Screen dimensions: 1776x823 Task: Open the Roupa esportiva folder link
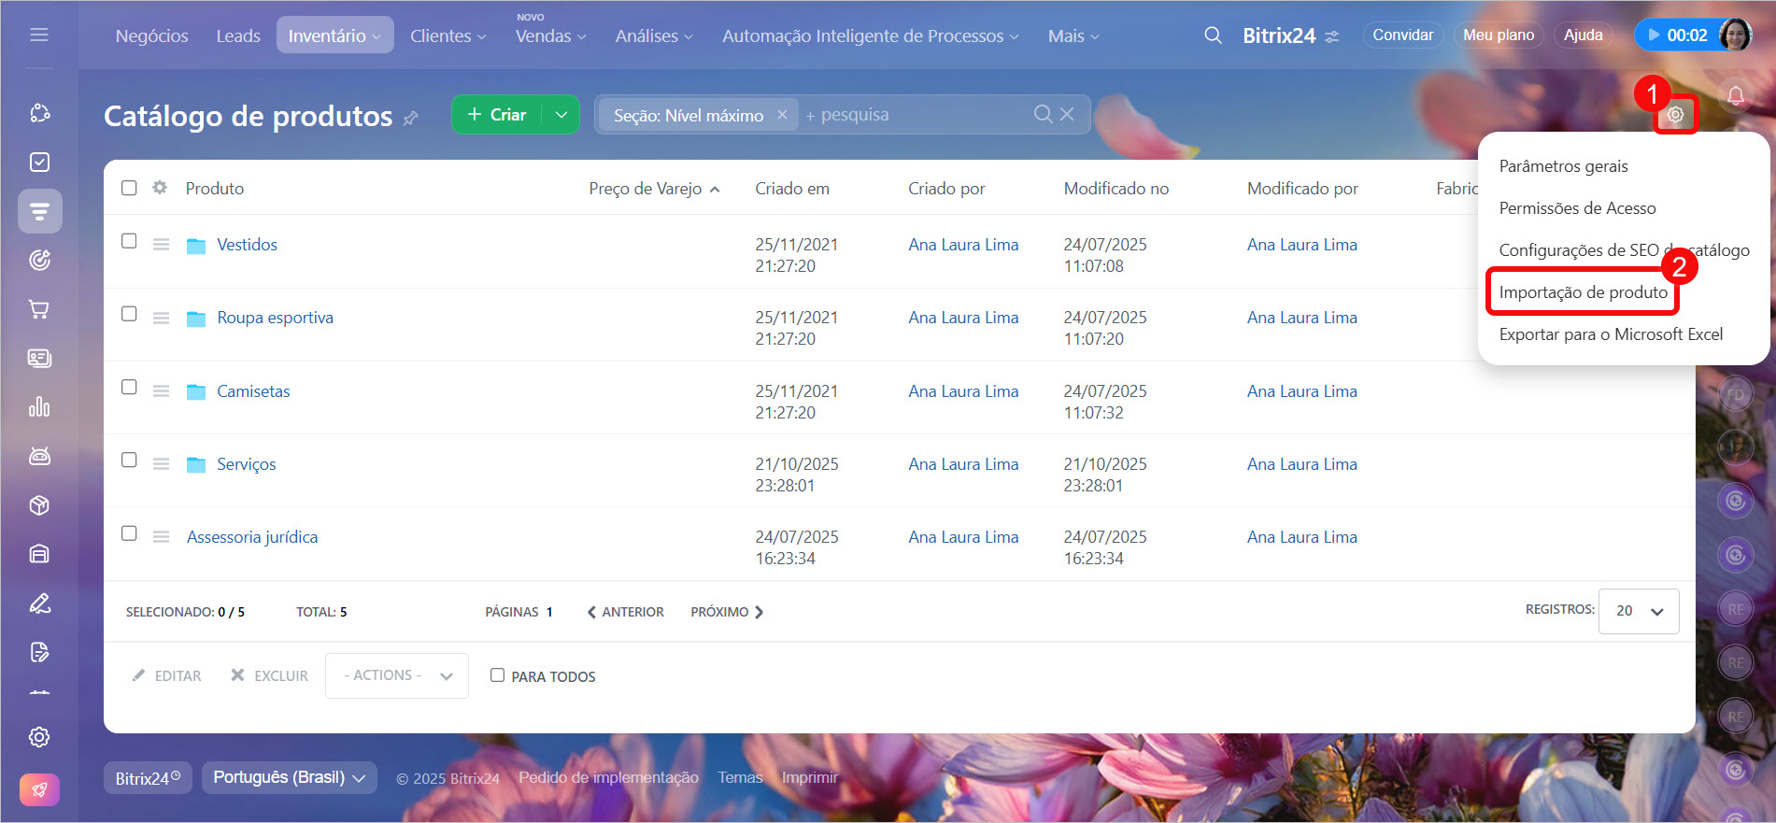pos(275,318)
